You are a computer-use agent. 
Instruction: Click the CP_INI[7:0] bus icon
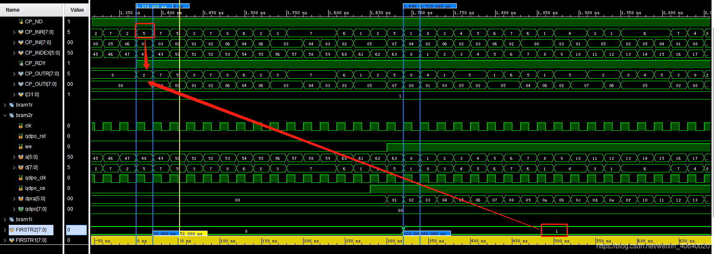[x=21, y=42]
